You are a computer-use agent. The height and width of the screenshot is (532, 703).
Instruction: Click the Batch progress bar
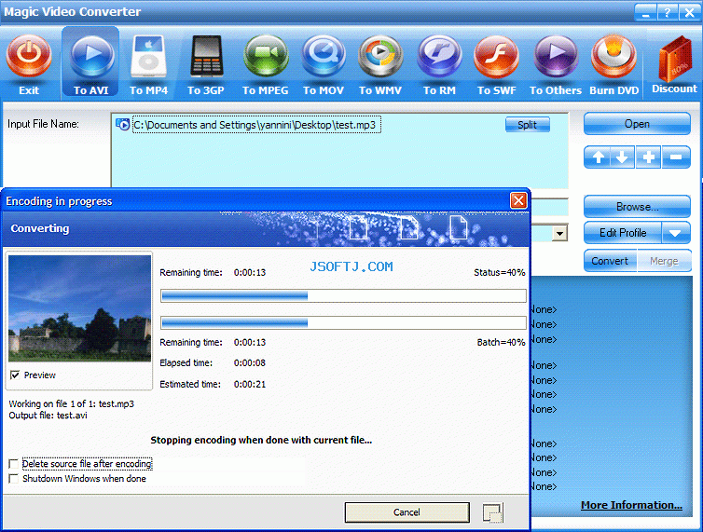[343, 322]
